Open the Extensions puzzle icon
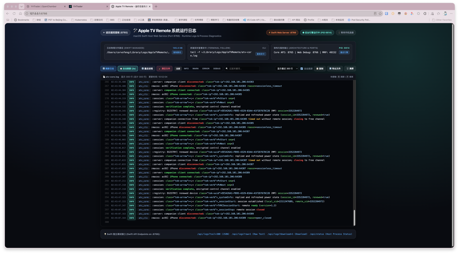Viewport: 459px width, 254px height. click(x=425, y=13)
